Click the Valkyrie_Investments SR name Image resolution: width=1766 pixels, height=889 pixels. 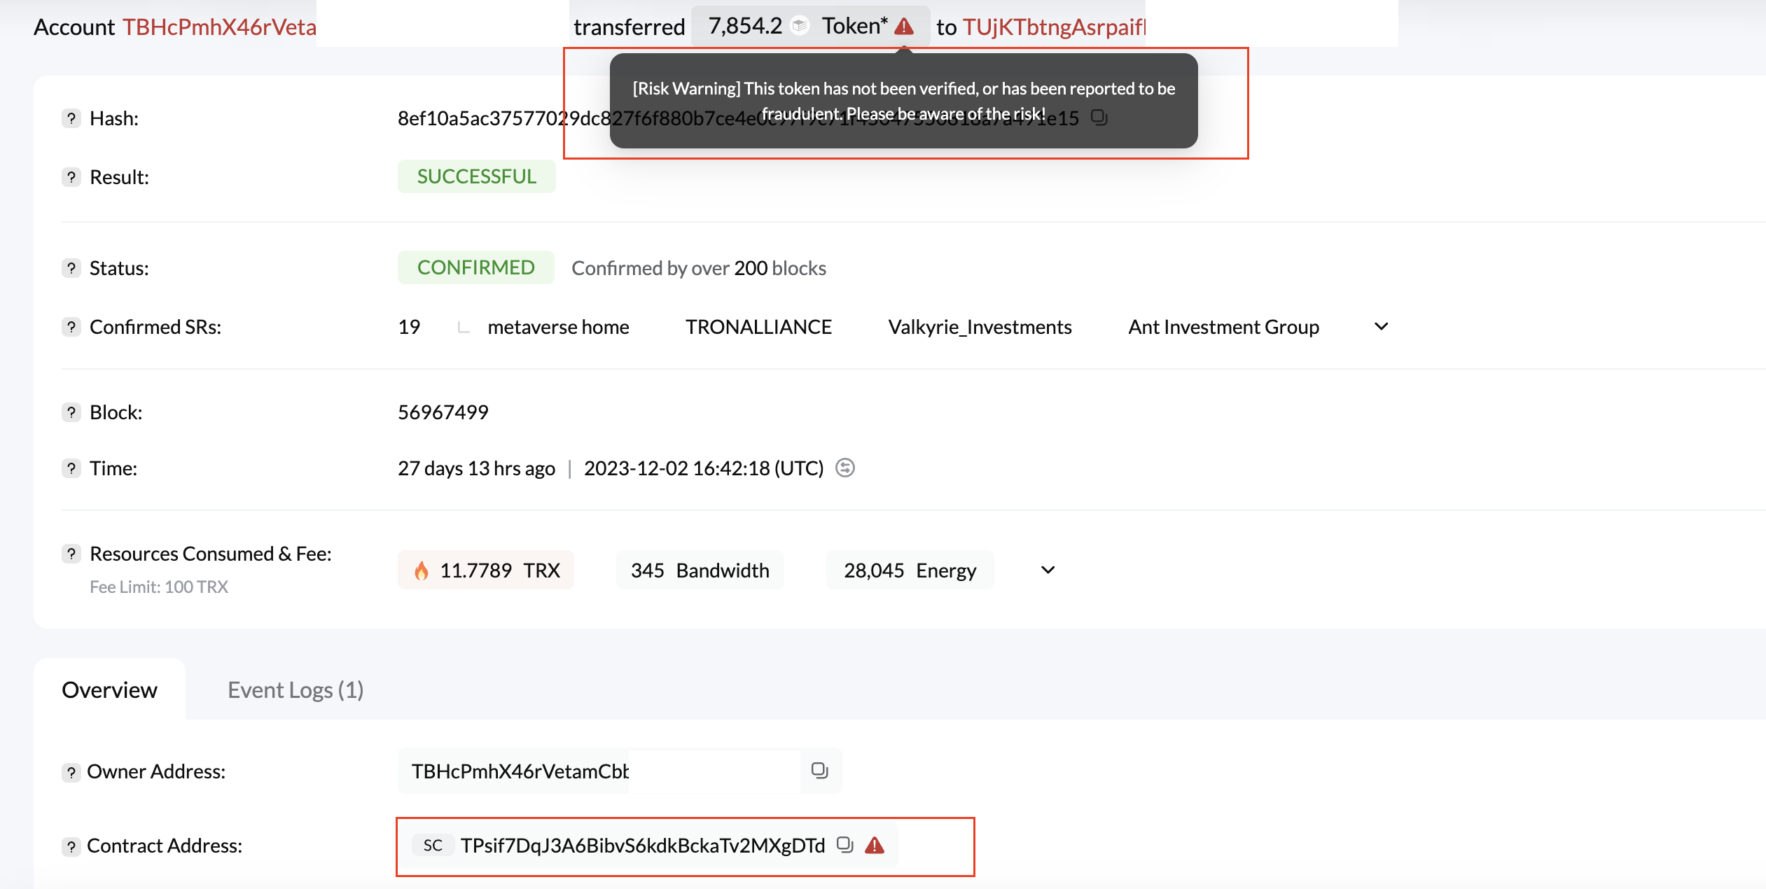tap(980, 327)
